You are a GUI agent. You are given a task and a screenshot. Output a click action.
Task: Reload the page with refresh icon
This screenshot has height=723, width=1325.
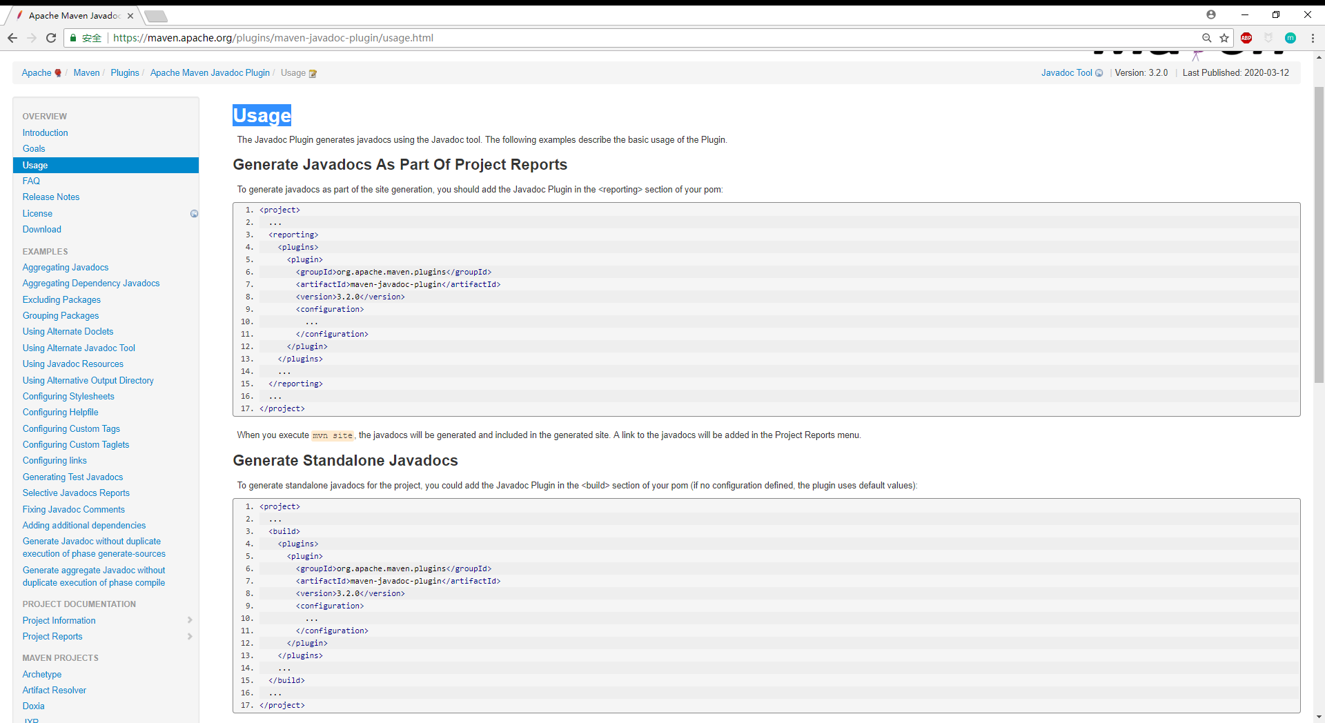click(x=50, y=38)
